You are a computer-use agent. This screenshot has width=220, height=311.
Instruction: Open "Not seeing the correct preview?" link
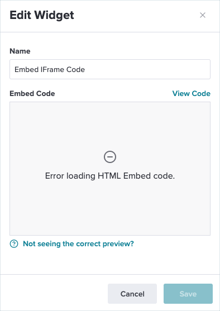pos(78,243)
